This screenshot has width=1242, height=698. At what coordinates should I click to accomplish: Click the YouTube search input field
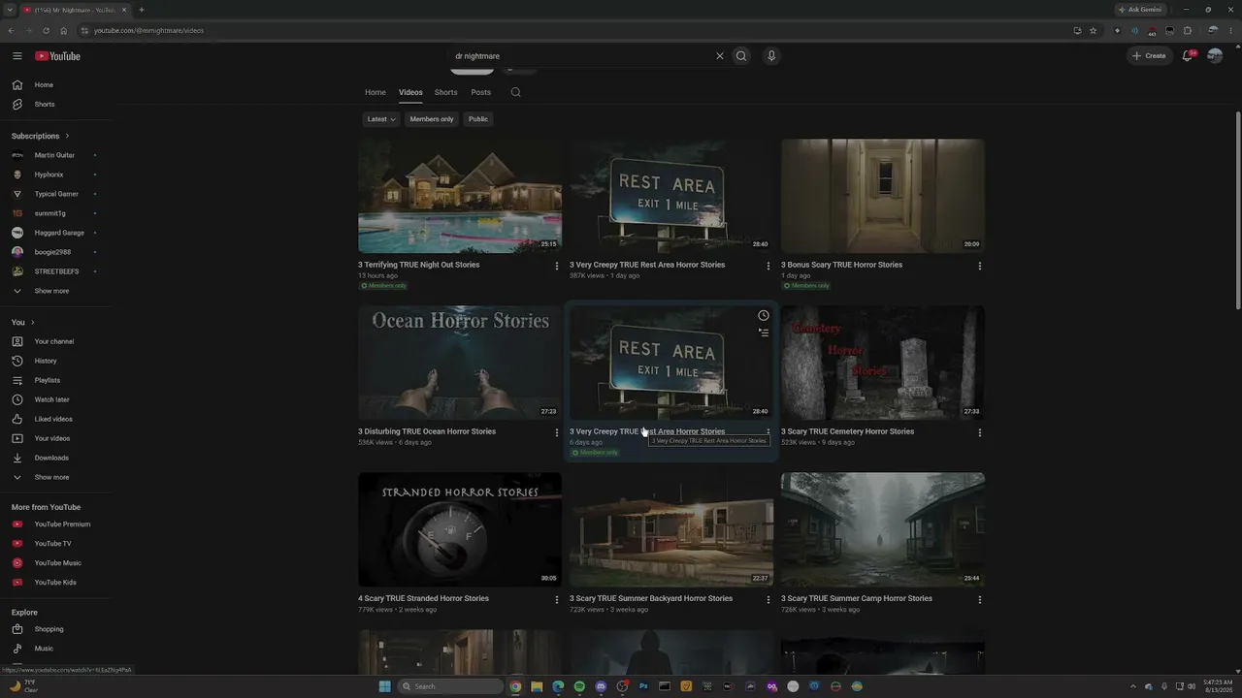pos(580,56)
